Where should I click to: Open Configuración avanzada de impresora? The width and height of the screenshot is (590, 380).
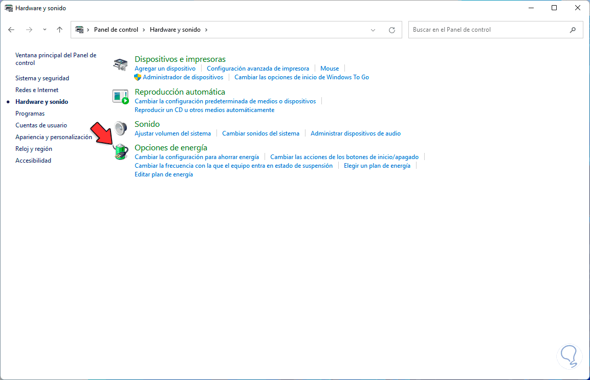click(258, 69)
